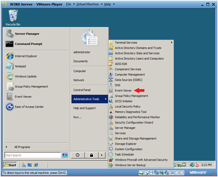The height and width of the screenshot is (177, 218).
Task: Open Ease of Access Center
Action: pos(25,107)
